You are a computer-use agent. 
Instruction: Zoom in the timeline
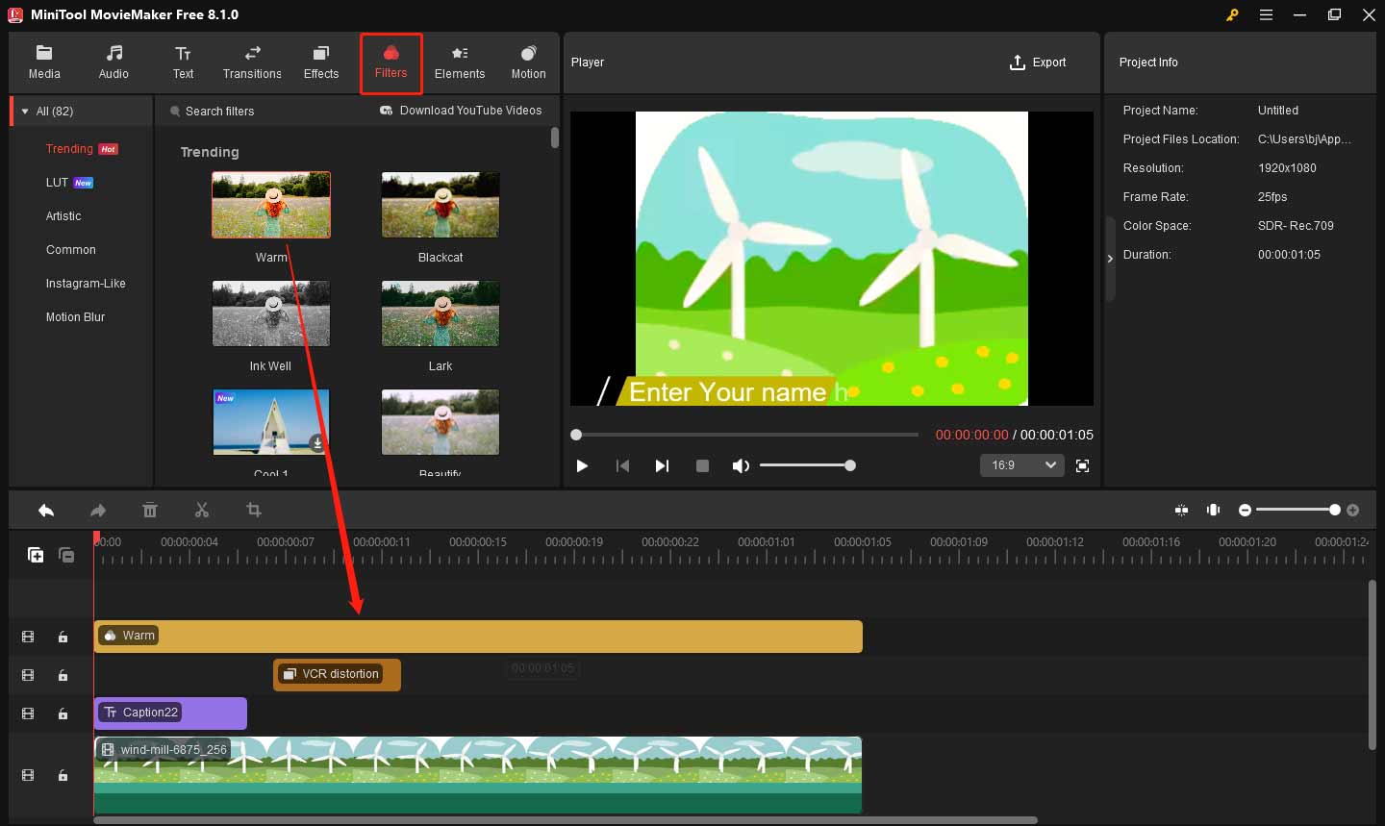pyautogui.click(x=1352, y=510)
